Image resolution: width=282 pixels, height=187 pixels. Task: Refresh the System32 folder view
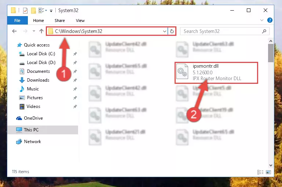172,31
